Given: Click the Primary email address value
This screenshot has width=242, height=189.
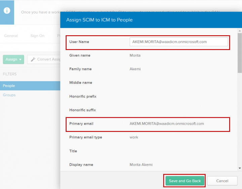Looking at the screenshot, I should (167, 124).
